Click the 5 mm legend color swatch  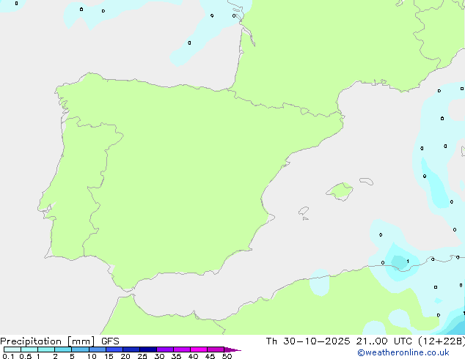(80, 349)
